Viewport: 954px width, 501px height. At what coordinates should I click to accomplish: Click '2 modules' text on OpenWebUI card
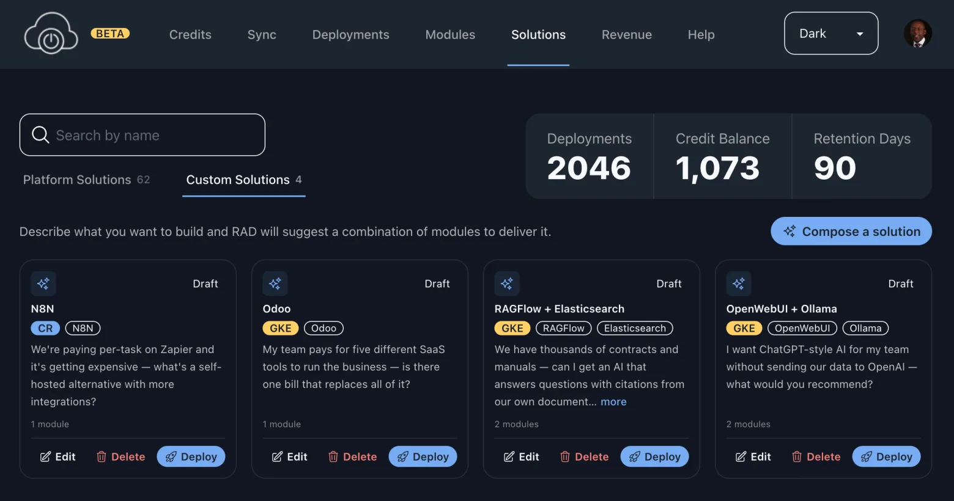point(748,424)
